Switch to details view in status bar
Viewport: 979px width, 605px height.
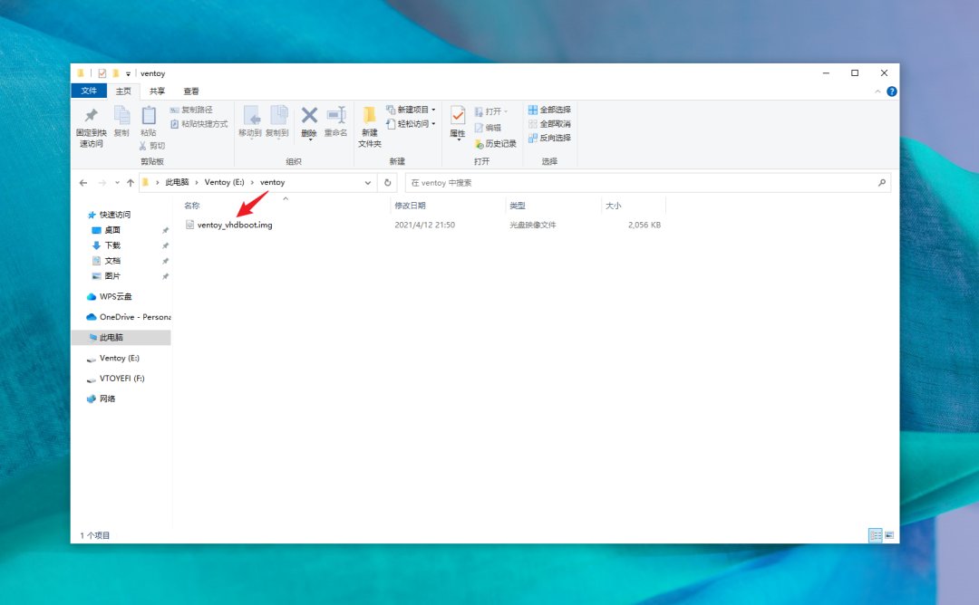click(x=876, y=535)
